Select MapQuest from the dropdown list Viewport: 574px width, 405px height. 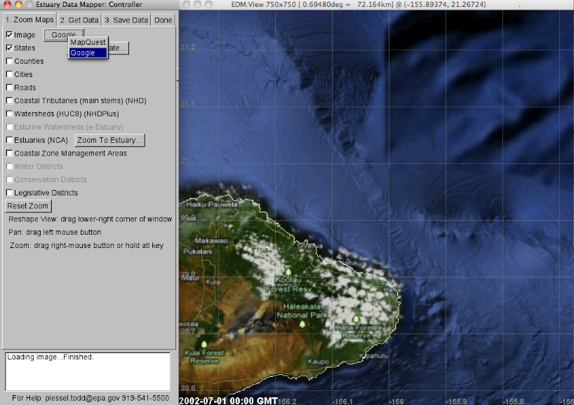87,42
